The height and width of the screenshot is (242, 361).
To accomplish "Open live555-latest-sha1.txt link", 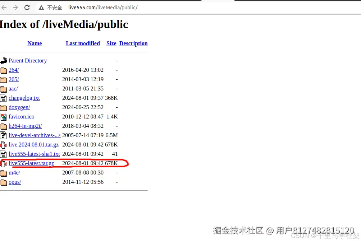I will click(x=34, y=154).
